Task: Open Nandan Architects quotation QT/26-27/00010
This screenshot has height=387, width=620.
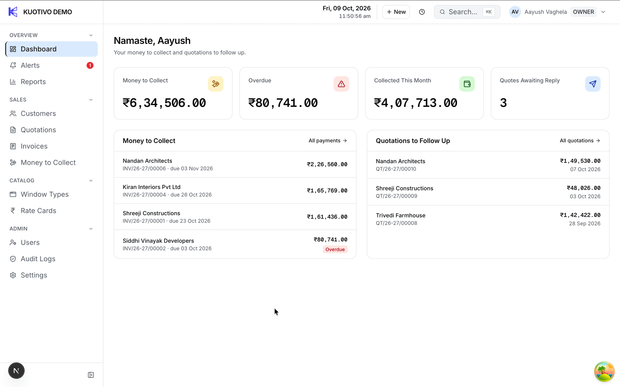Action: (x=488, y=165)
